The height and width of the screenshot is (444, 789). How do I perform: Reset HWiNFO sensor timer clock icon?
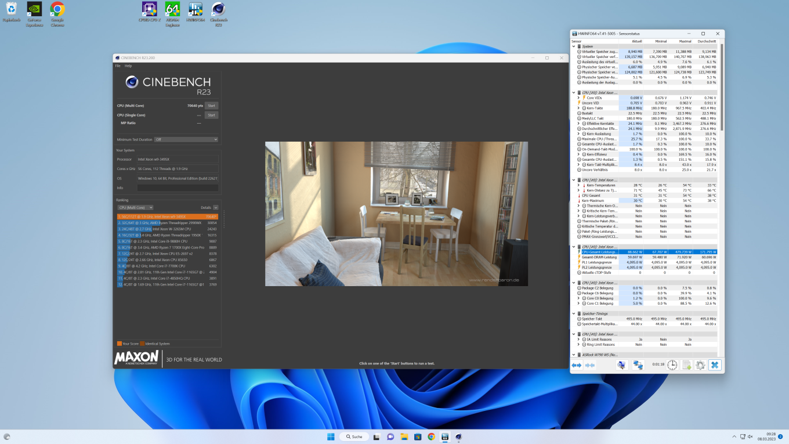tap(672, 365)
